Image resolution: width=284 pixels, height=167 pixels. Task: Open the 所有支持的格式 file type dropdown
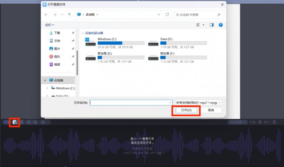tap(199, 103)
